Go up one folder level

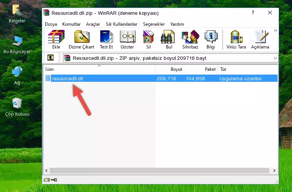[x=51, y=58]
